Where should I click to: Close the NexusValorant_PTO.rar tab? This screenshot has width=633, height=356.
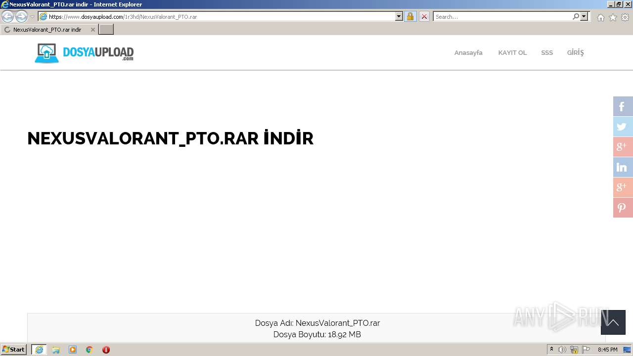coord(92,30)
